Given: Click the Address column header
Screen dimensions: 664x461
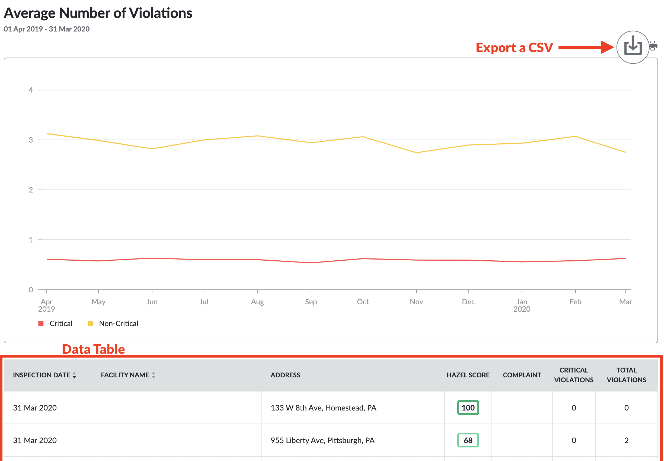Looking at the screenshot, I should click(285, 375).
